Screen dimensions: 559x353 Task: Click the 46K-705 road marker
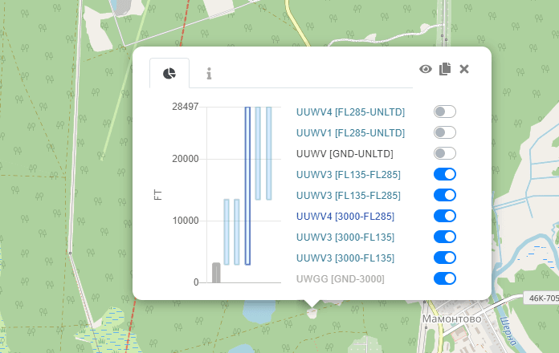pos(541,298)
